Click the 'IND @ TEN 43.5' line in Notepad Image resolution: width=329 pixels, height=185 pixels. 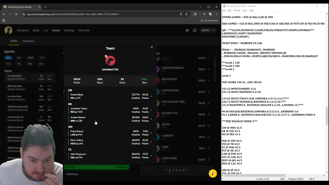tap(232, 141)
